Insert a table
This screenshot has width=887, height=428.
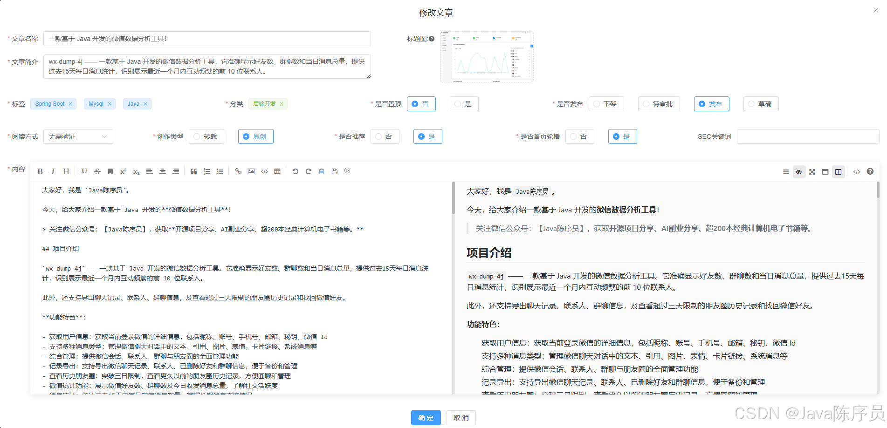(277, 171)
